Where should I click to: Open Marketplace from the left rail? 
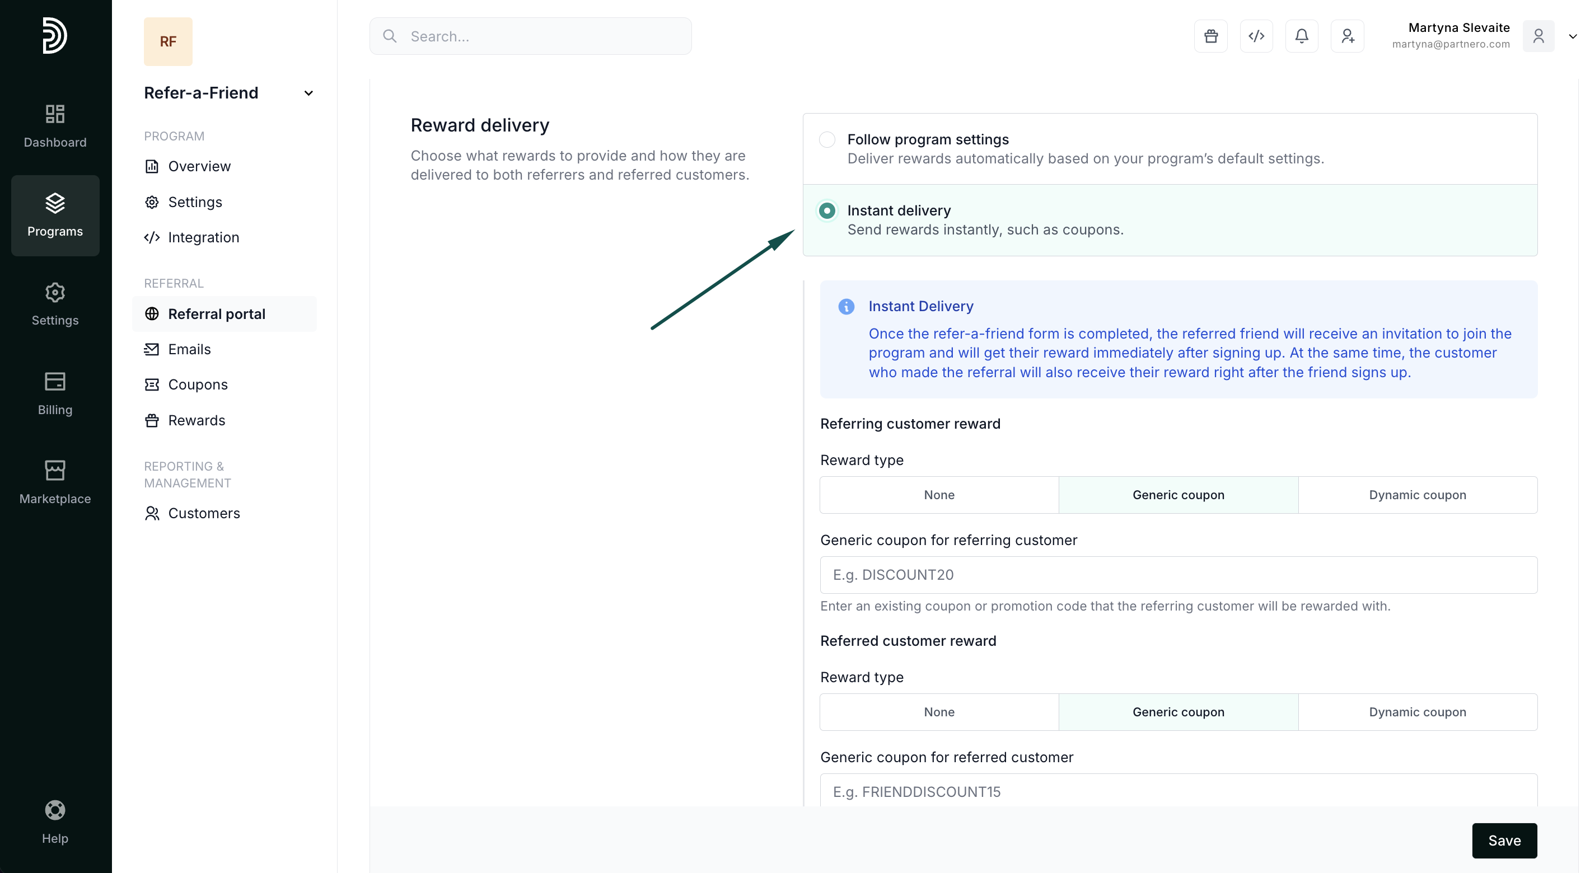click(55, 482)
